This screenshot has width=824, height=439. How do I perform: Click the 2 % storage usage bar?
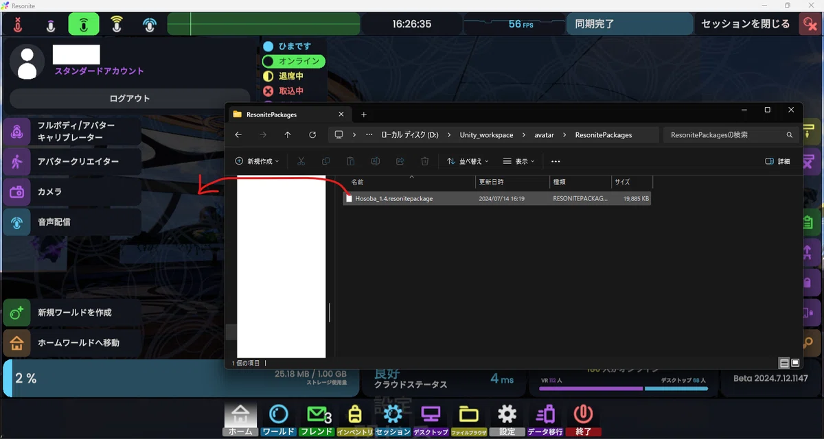point(181,378)
